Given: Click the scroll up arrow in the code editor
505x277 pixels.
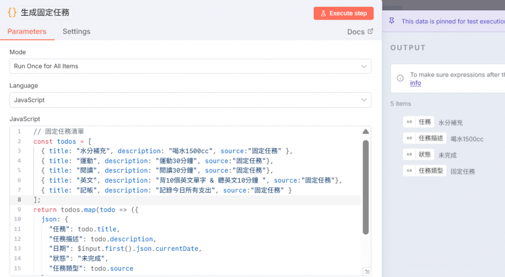Looking at the screenshot, I should click(x=365, y=131).
